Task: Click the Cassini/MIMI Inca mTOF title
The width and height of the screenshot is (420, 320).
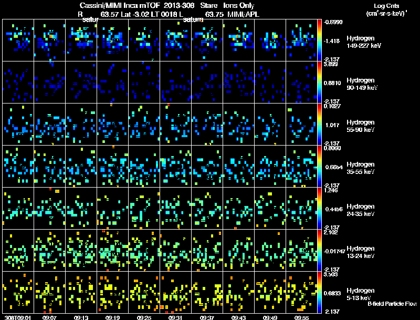Action: click(120, 5)
